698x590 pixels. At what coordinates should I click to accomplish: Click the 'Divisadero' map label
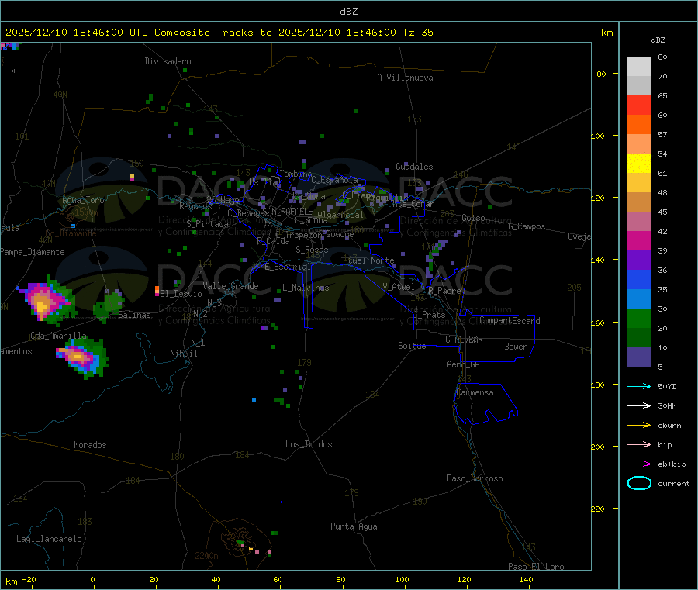[168, 61]
